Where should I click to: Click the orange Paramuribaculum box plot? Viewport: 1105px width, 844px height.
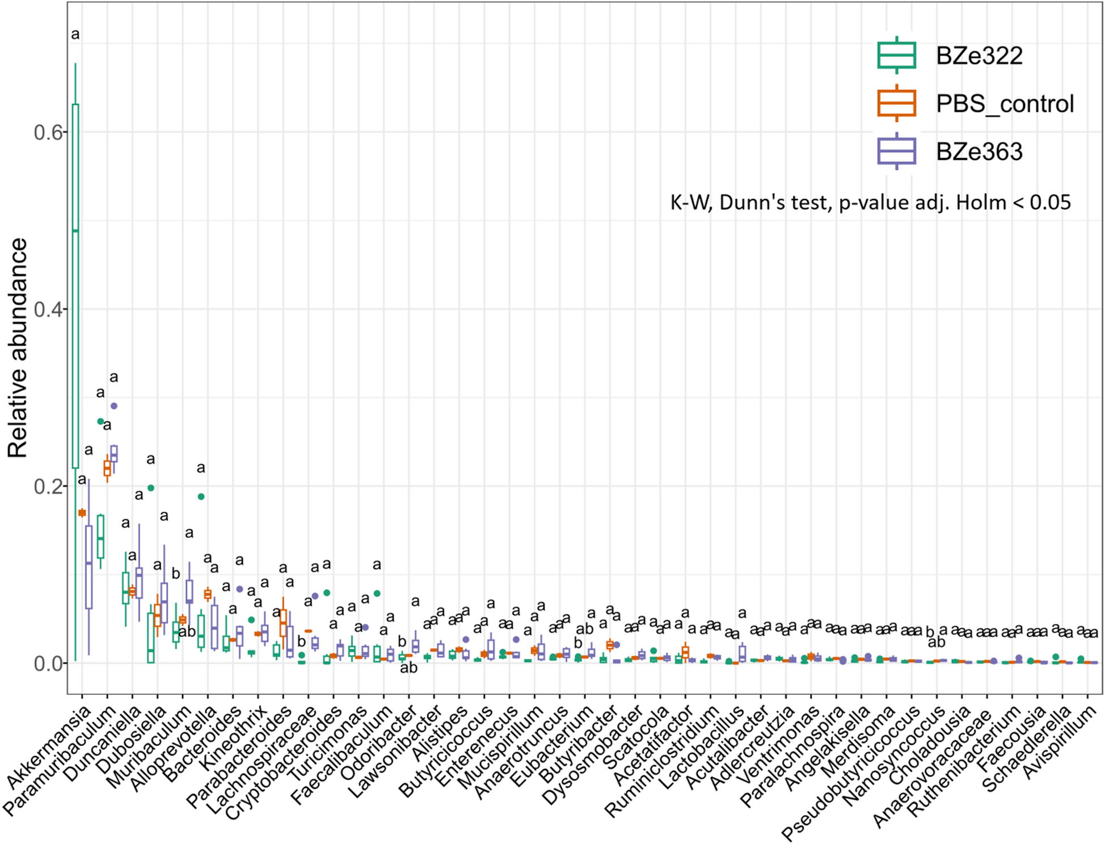[x=107, y=468]
